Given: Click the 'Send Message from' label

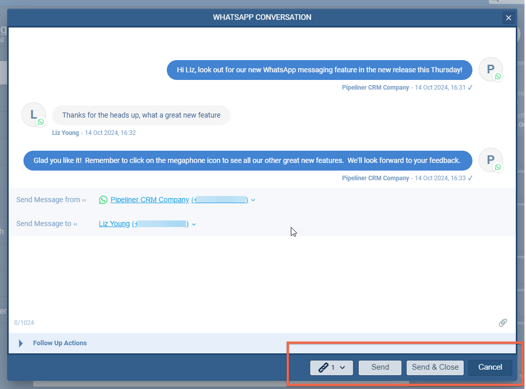Looking at the screenshot, I should (51, 200).
